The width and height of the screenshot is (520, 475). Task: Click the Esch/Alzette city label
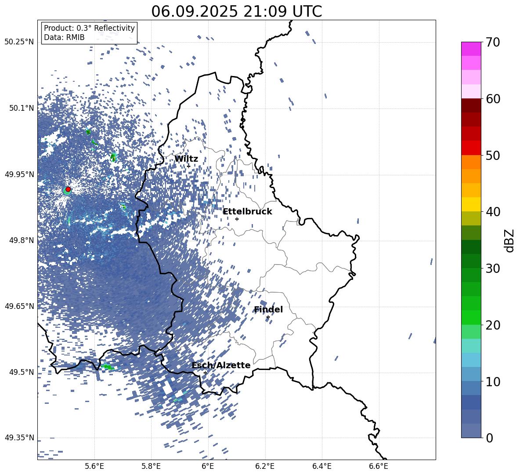[221, 366]
